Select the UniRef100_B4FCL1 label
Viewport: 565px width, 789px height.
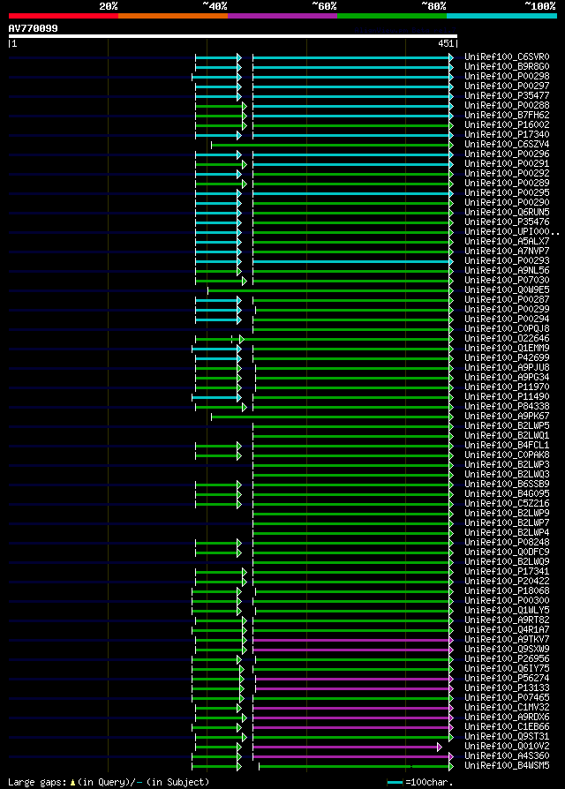pos(507,446)
